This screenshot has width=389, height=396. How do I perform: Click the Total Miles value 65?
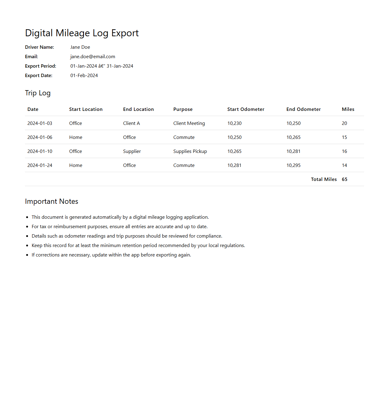tap(344, 179)
